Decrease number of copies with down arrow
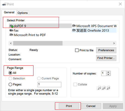The width and height of the screenshot is (125, 111). coord(108,75)
